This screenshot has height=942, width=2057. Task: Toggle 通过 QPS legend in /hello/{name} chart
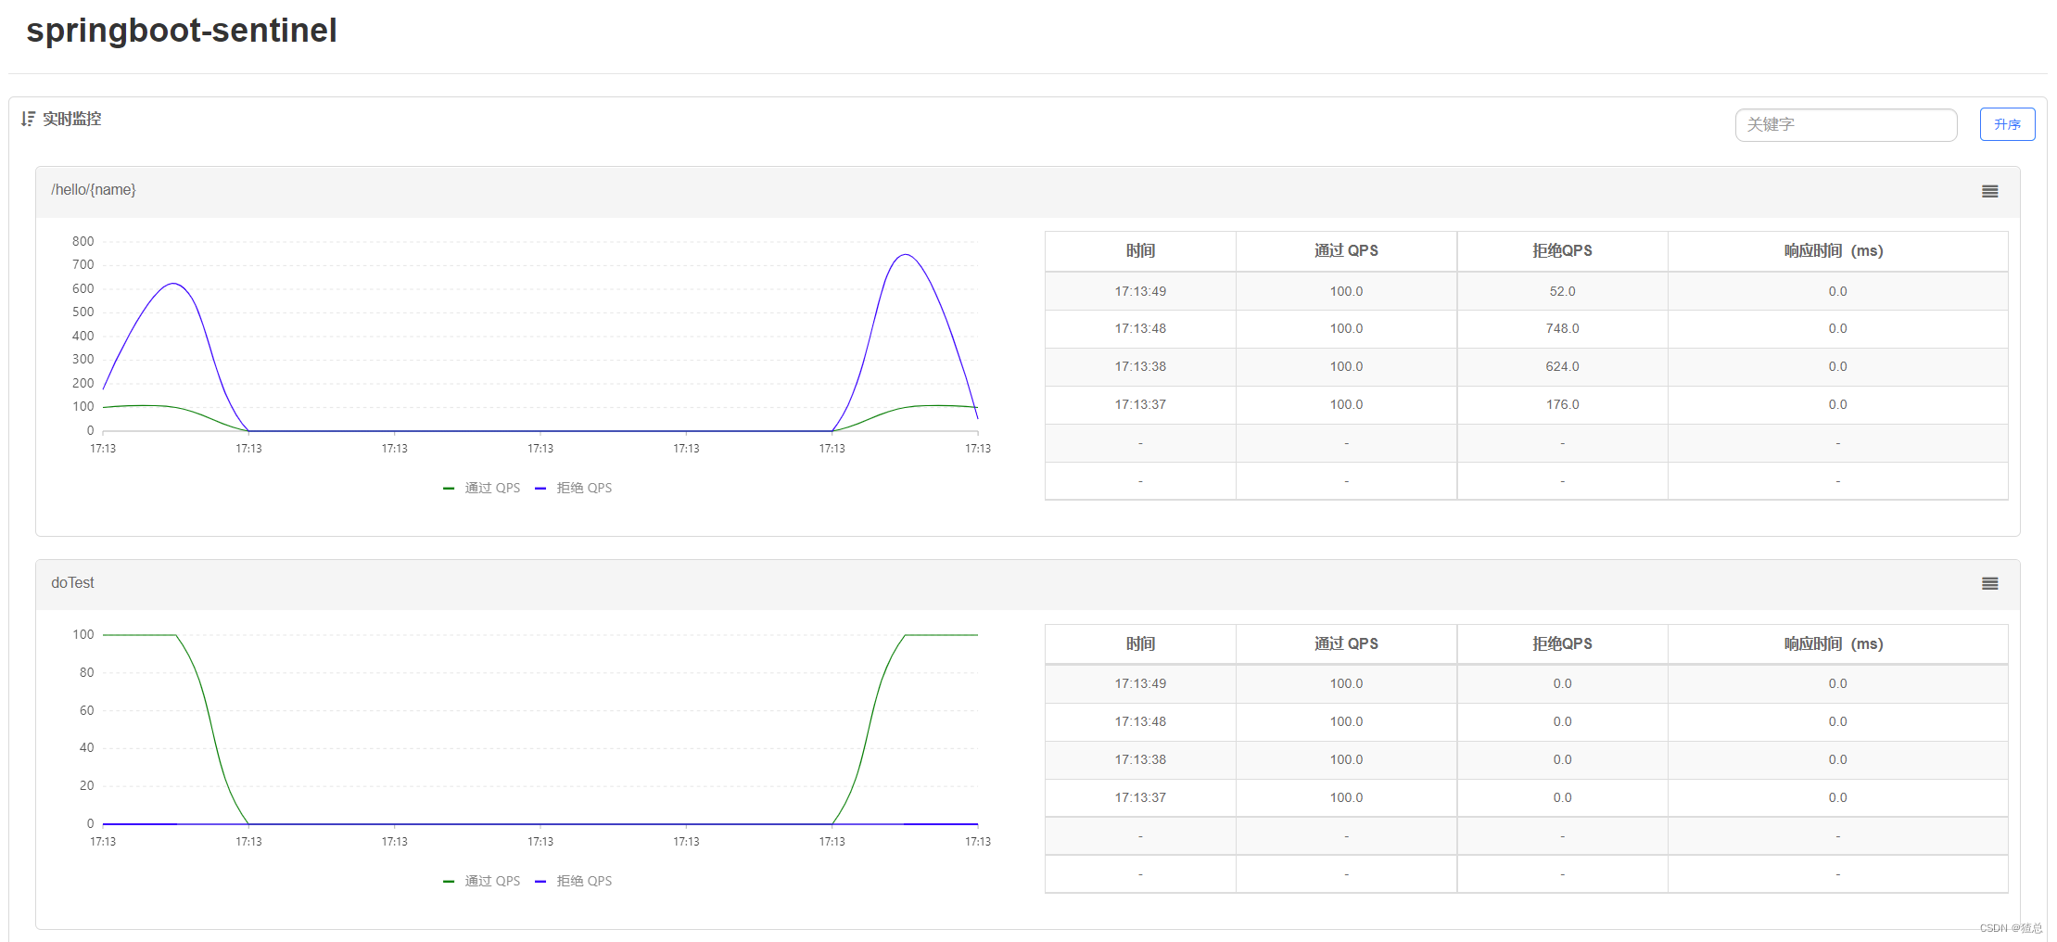tap(482, 488)
